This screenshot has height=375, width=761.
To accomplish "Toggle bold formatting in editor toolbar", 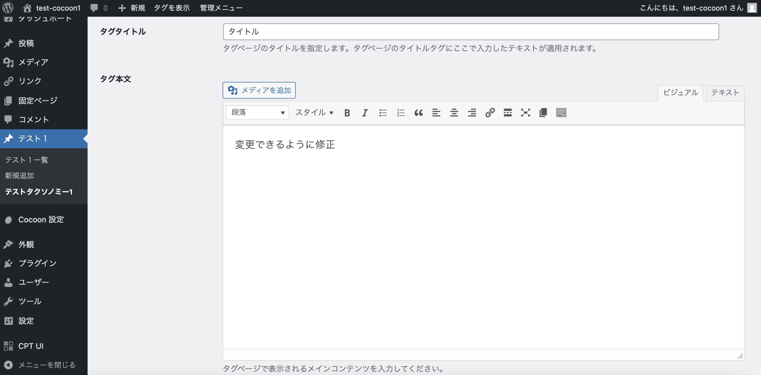I will 347,113.
